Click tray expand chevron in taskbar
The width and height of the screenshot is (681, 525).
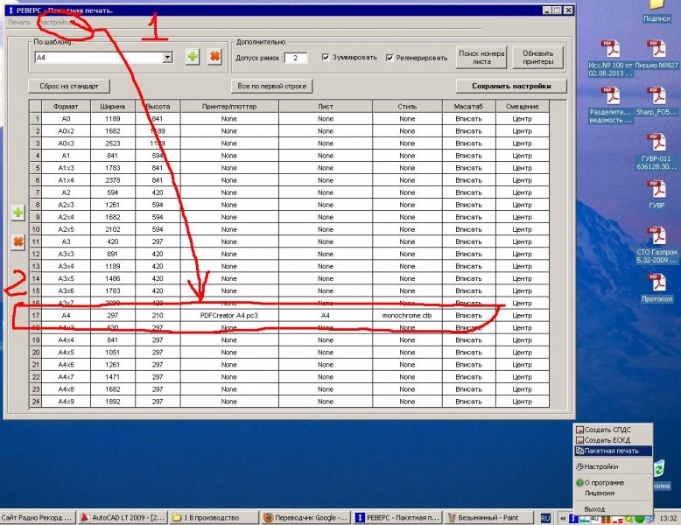(562, 518)
